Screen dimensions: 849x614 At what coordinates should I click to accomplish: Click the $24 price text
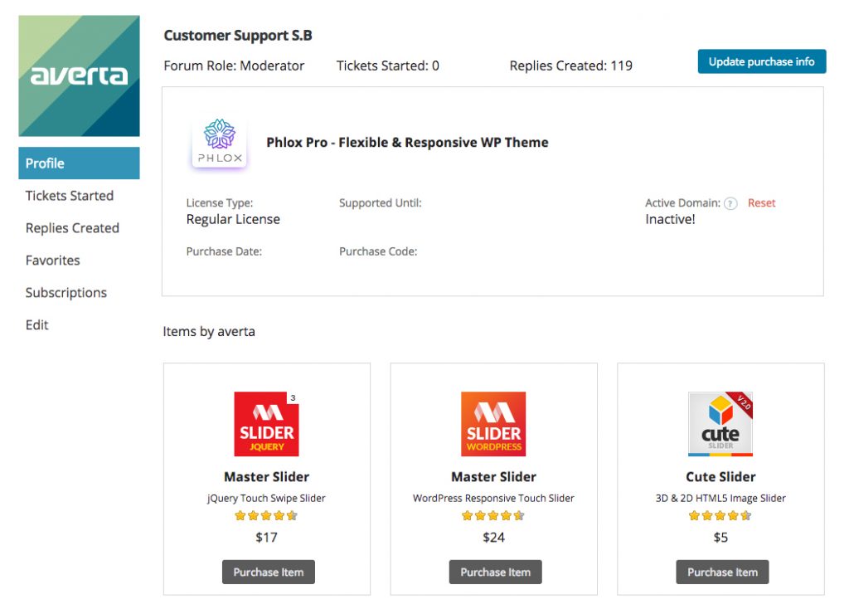pos(493,538)
